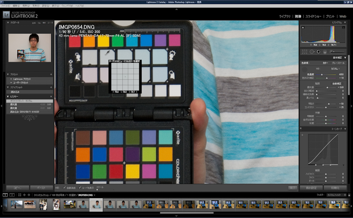Select カラー color treatment
Image resolution: width=353 pixels, height=218 pixels.
click(x=325, y=63)
